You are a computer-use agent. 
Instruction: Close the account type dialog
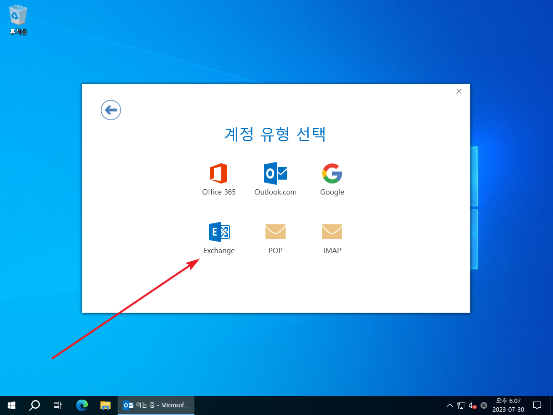click(459, 91)
